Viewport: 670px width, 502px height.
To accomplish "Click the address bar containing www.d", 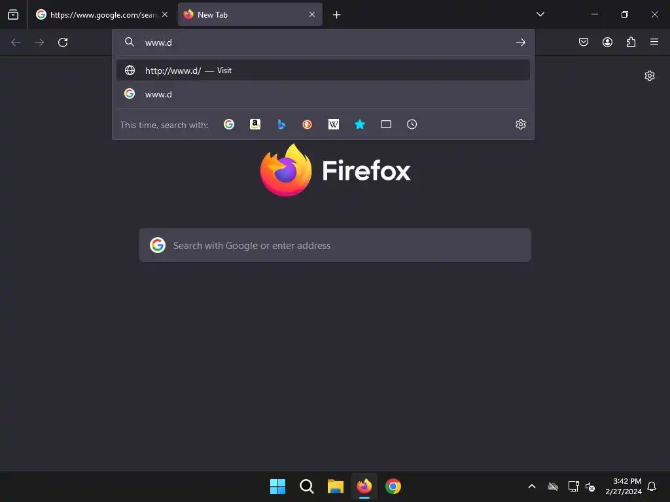I will [323, 42].
